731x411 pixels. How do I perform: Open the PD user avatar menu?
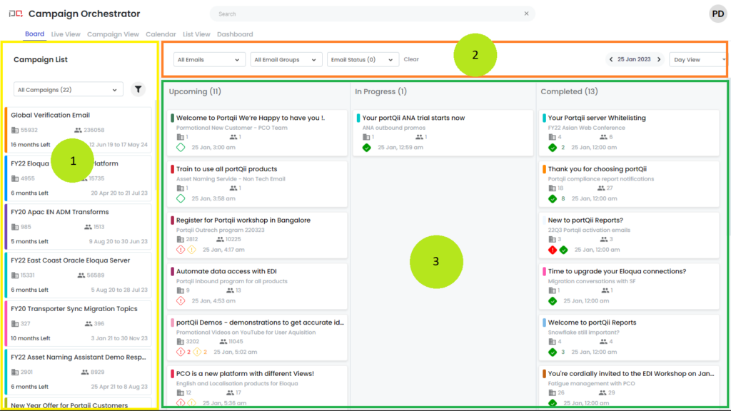pyautogui.click(x=717, y=14)
